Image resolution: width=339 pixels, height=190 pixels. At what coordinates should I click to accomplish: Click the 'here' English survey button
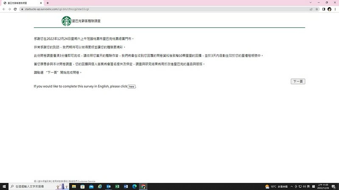[x=131, y=87]
